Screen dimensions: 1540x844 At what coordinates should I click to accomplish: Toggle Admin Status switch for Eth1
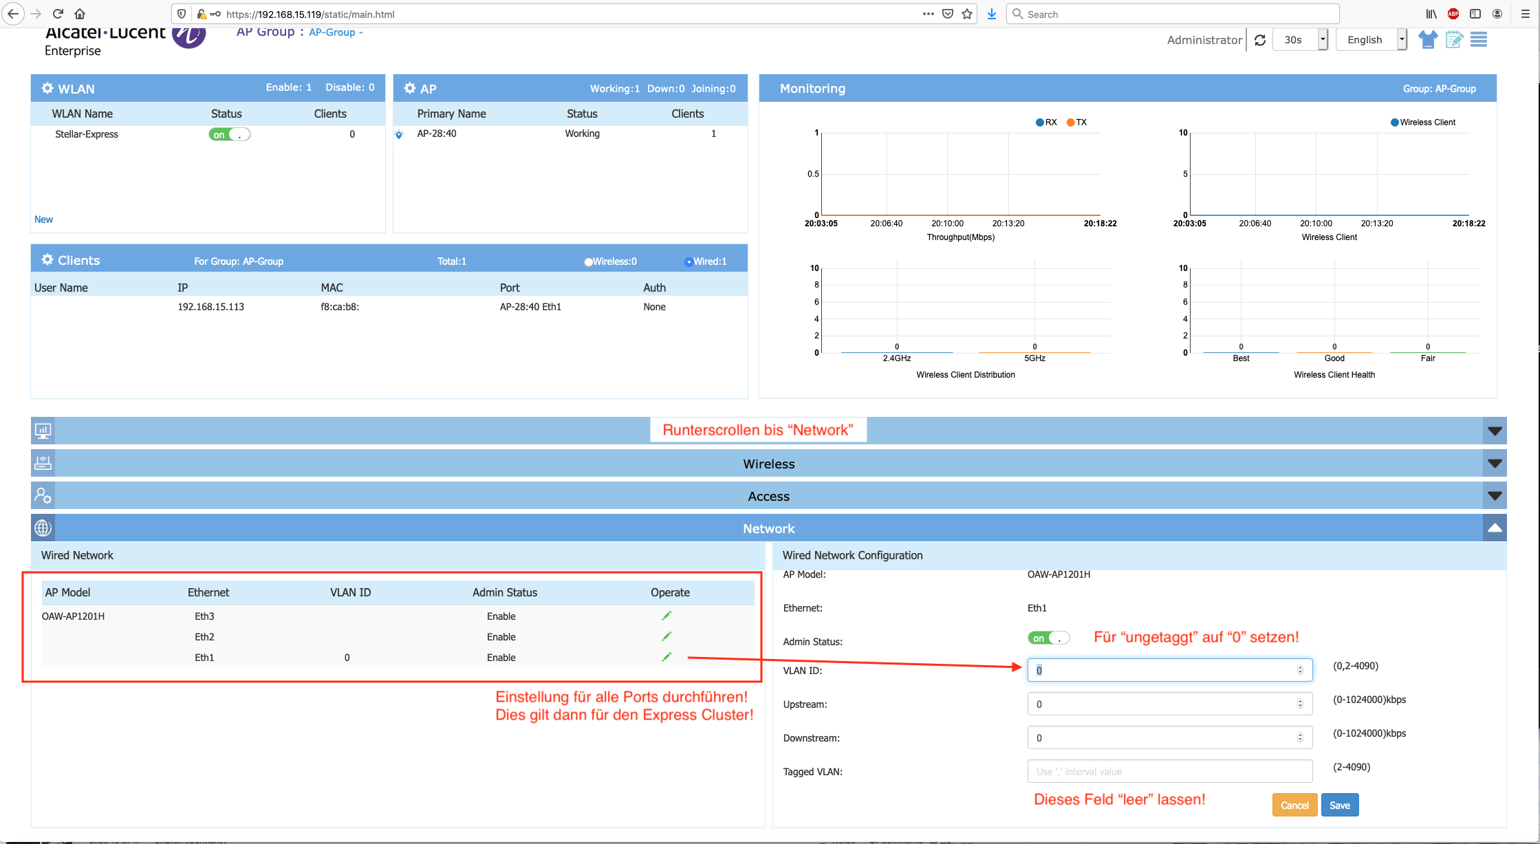pos(1048,638)
